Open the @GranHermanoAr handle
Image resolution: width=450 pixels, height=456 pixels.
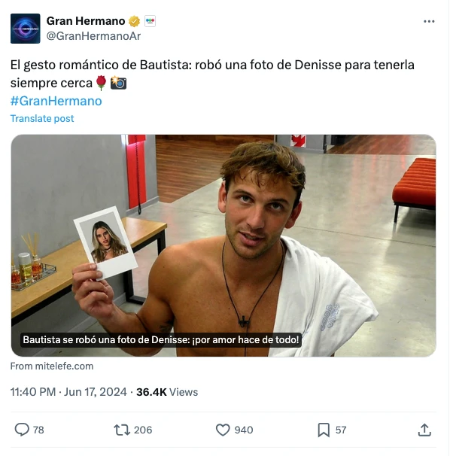click(93, 36)
